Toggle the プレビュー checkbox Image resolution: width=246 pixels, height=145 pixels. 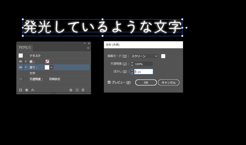click(x=109, y=82)
